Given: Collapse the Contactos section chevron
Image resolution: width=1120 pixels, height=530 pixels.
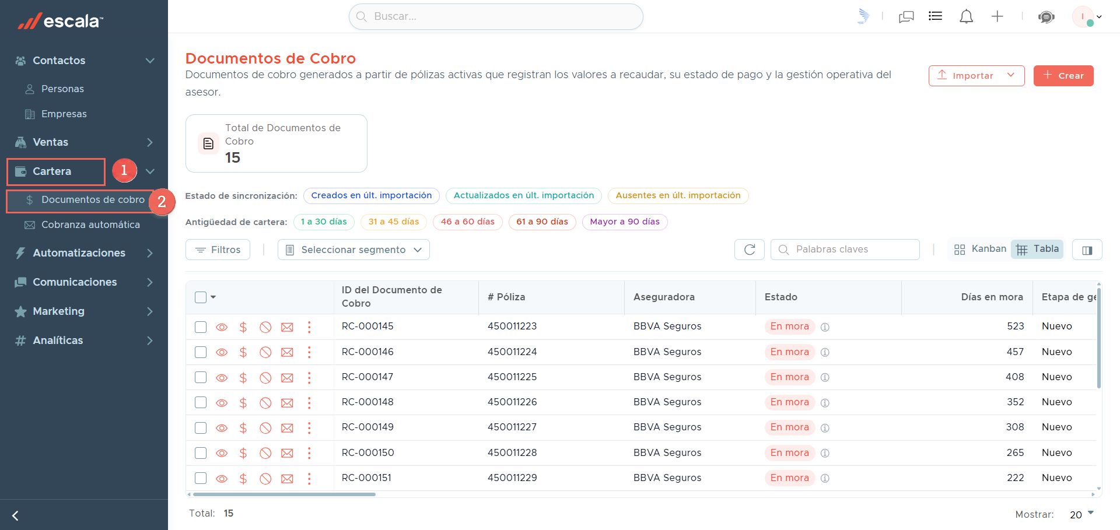Looking at the screenshot, I should pos(150,61).
